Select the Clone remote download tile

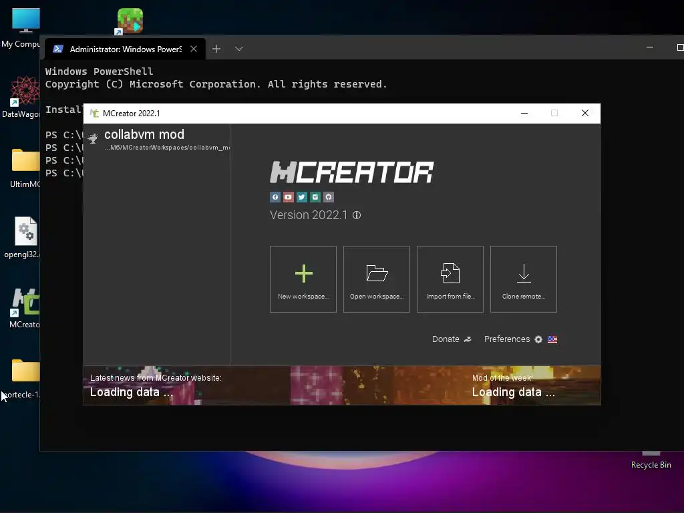524,279
